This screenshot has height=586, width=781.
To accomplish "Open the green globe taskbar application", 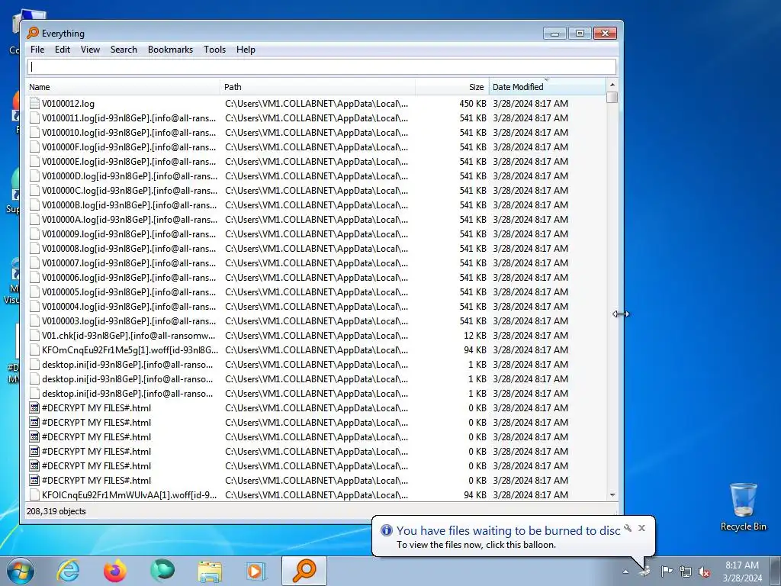I will (162, 571).
